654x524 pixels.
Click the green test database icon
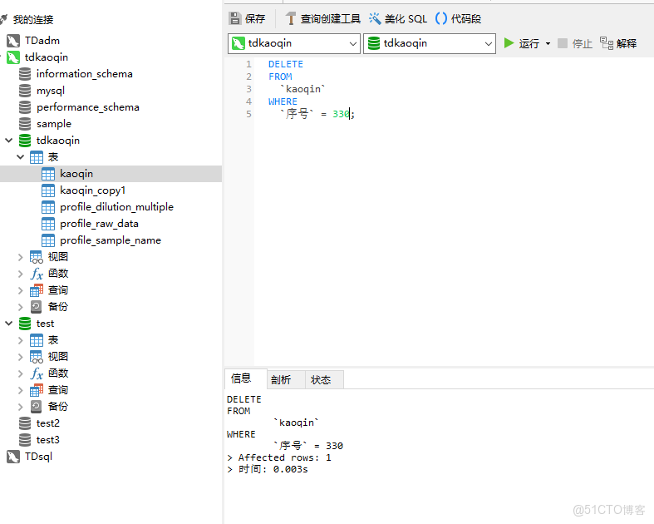25,324
